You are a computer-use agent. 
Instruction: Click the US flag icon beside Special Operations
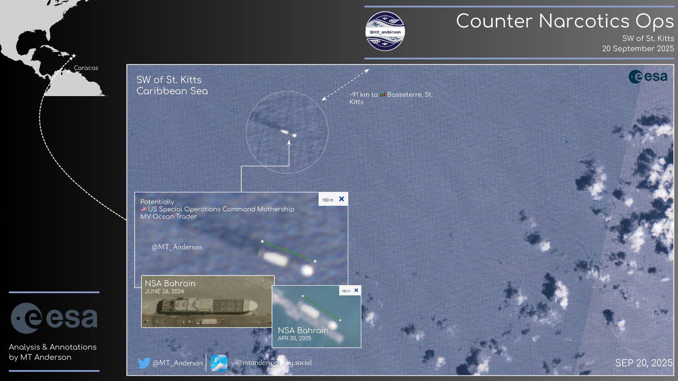pos(144,209)
